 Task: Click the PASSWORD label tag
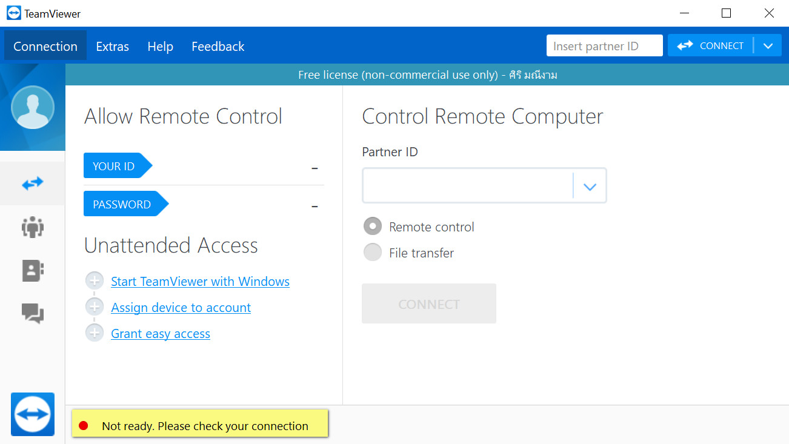pos(126,204)
